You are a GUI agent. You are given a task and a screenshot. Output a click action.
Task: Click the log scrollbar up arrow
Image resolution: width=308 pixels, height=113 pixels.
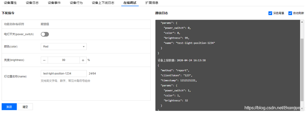point(302,22)
